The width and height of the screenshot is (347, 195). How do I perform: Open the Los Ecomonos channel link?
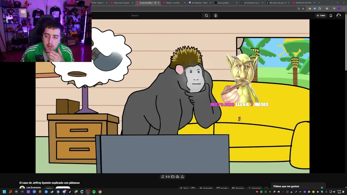(34, 187)
